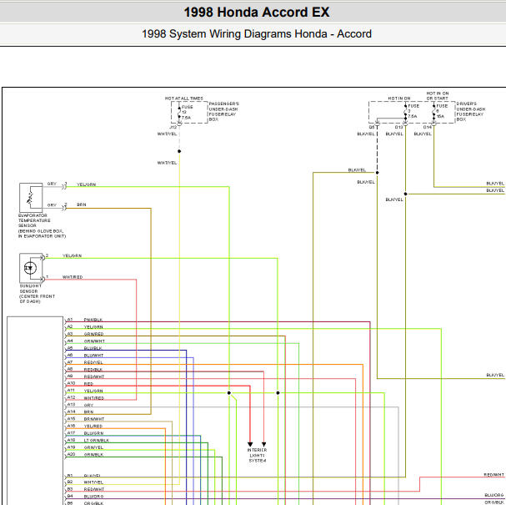Click the A18 LT GRN/BLK pin label

(x=88, y=441)
